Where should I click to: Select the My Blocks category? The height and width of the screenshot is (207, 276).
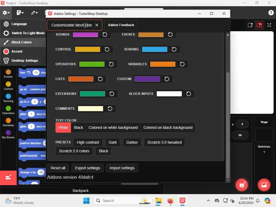point(8,134)
